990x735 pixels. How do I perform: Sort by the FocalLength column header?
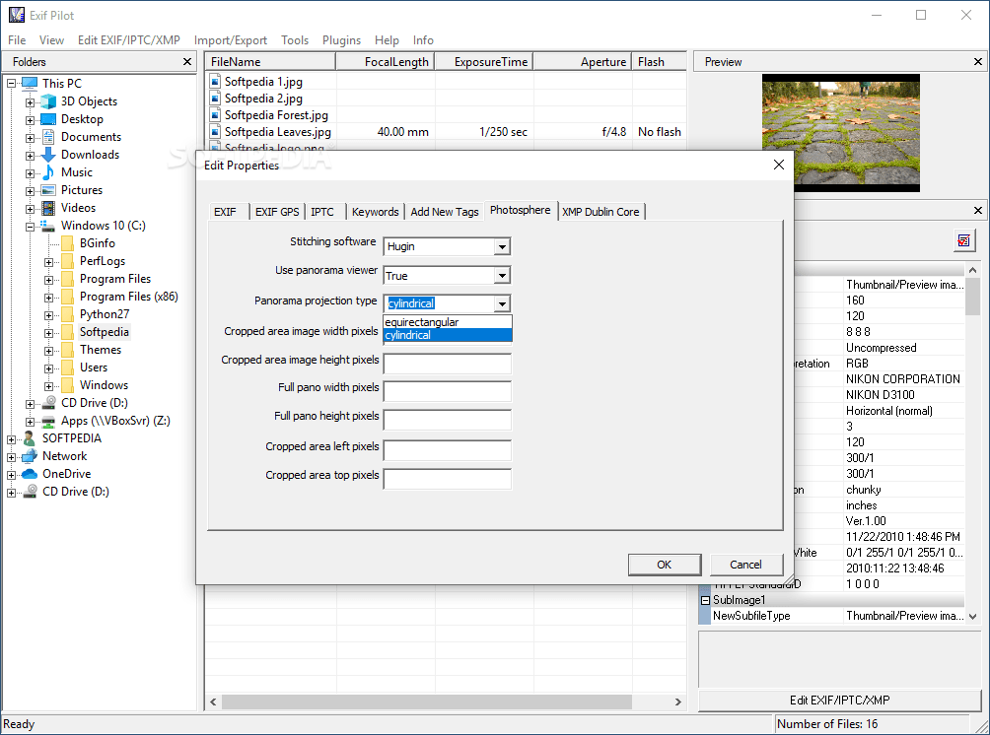point(386,62)
